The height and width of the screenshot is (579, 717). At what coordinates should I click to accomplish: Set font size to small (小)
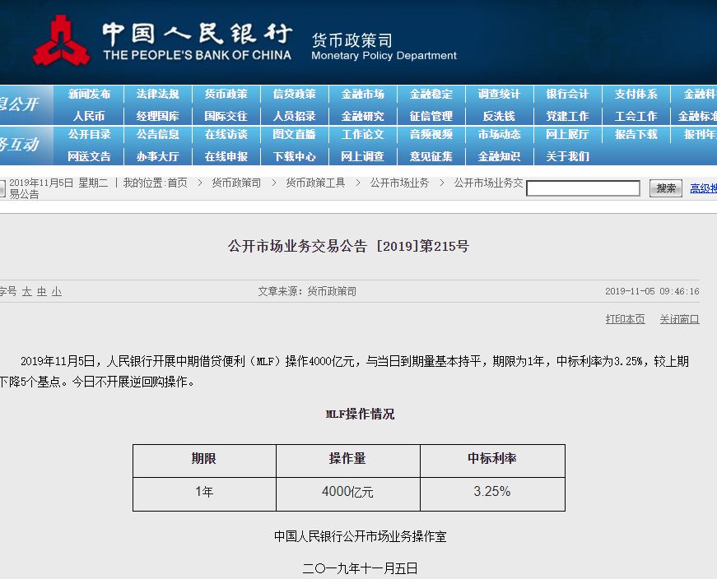[x=56, y=292]
